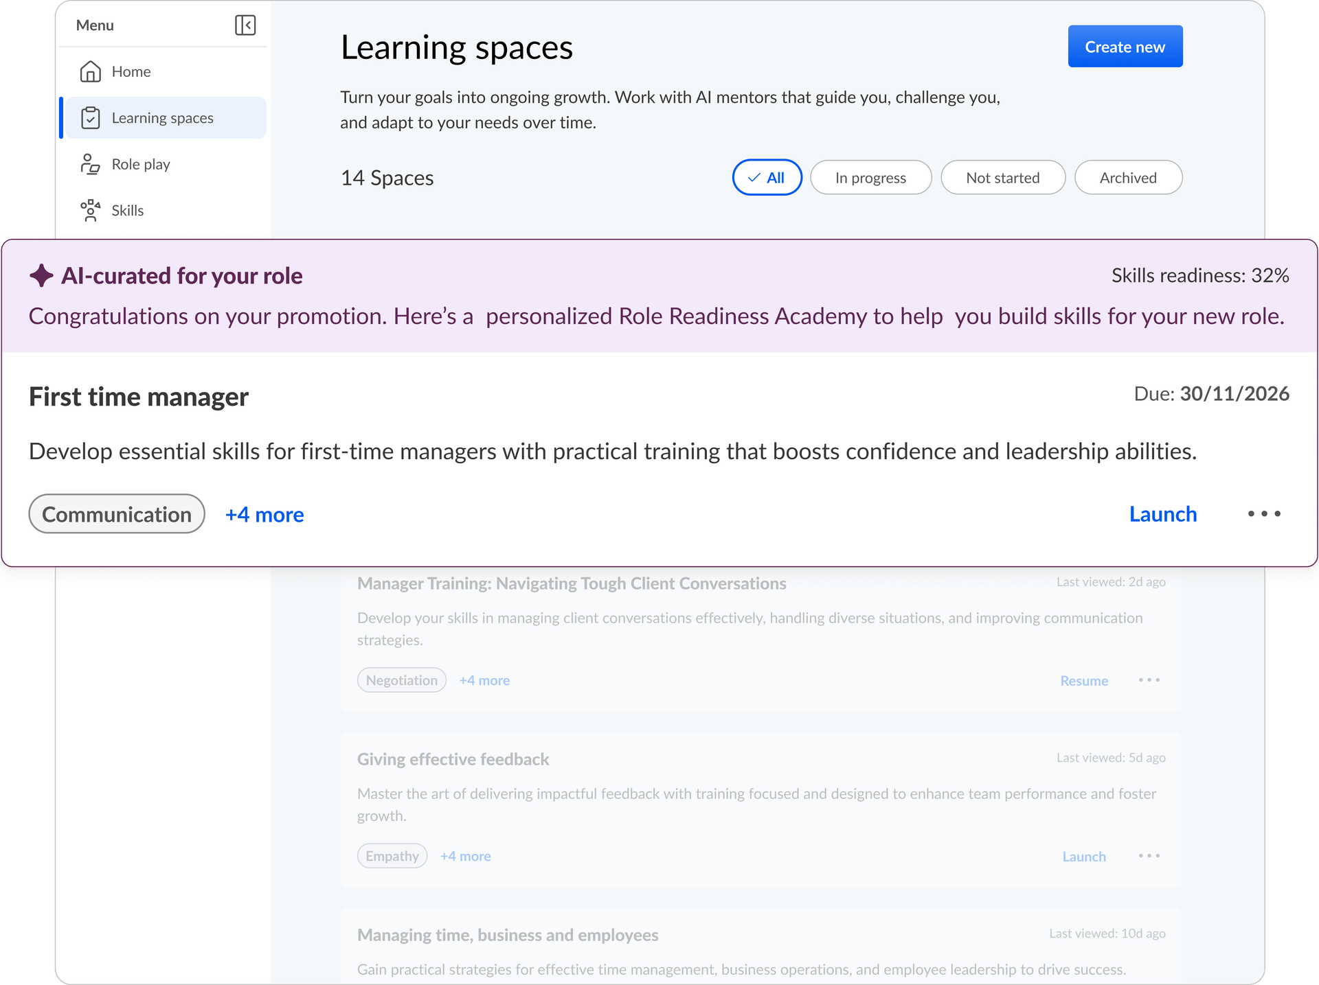Click the 14 Spaces count

(387, 178)
